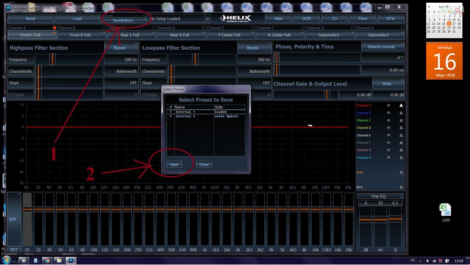
Task: Switch to the RTA tab
Action: click(391, 19)
